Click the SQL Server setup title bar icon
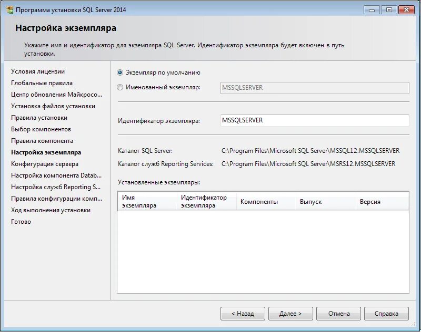Image resolution: width=421 pixels, height=332 pixels. click(x=9, y=10)
